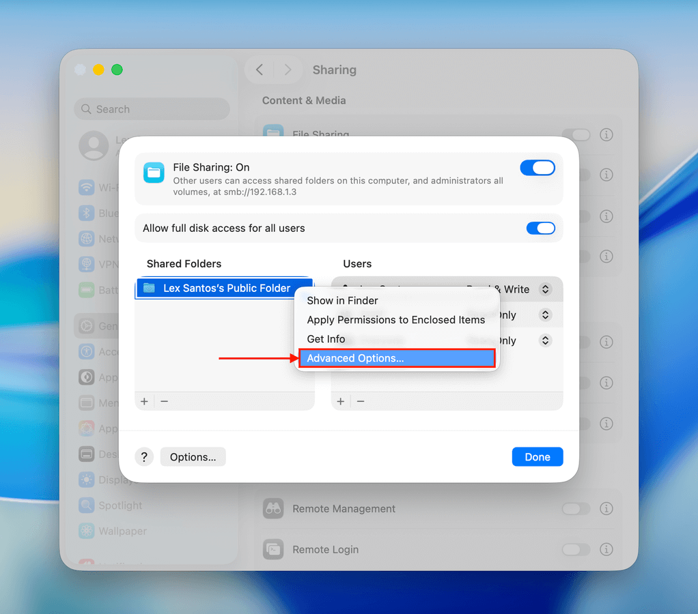Select Lex Santos's Public Folder entry
Viewport: 698px width, 614px height.
point(224,289)
